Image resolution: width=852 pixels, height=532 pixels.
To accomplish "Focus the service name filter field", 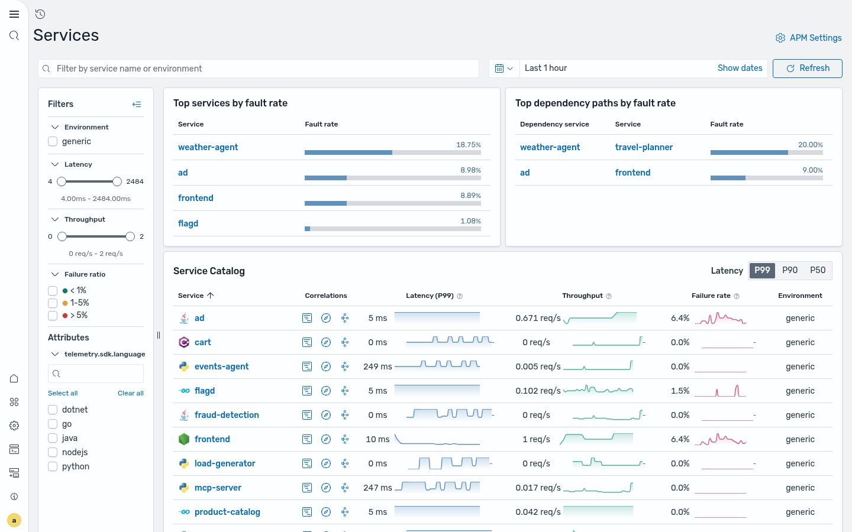I will pyautogui.click(x=259, y=69).
